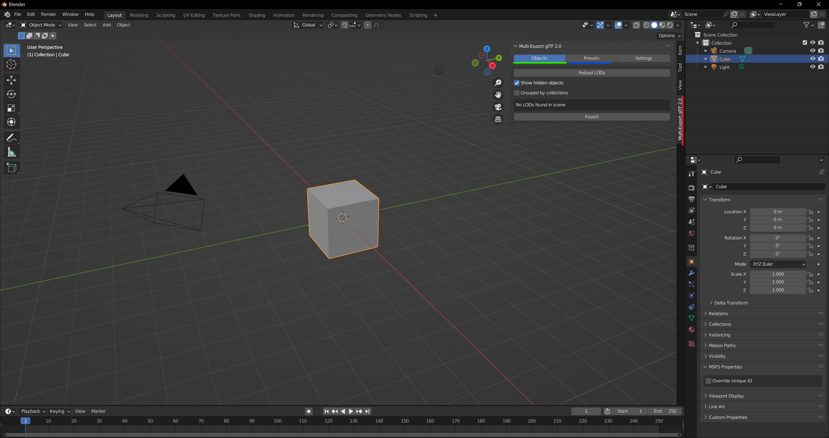Select the Annotate tool
The height and width of the screenshot is (438, 829).
[x=11, y=137]
